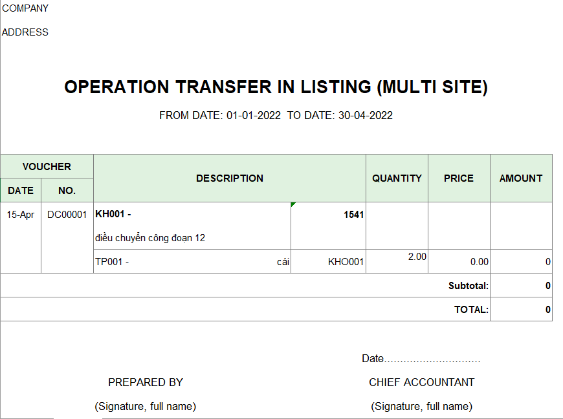Select the KH001 description cell
Viewport: 563px width, 419px height.
pos(192,226)
